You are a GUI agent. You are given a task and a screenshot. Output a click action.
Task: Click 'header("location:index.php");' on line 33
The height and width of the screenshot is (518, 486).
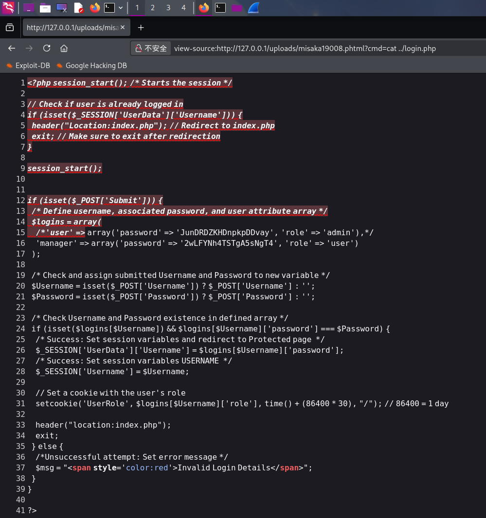click(x=103, y=425)
